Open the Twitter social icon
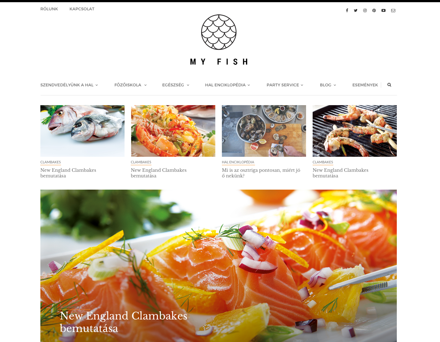Image resolution: width=440 pixels, height=342 pixels. pos(356,10)
